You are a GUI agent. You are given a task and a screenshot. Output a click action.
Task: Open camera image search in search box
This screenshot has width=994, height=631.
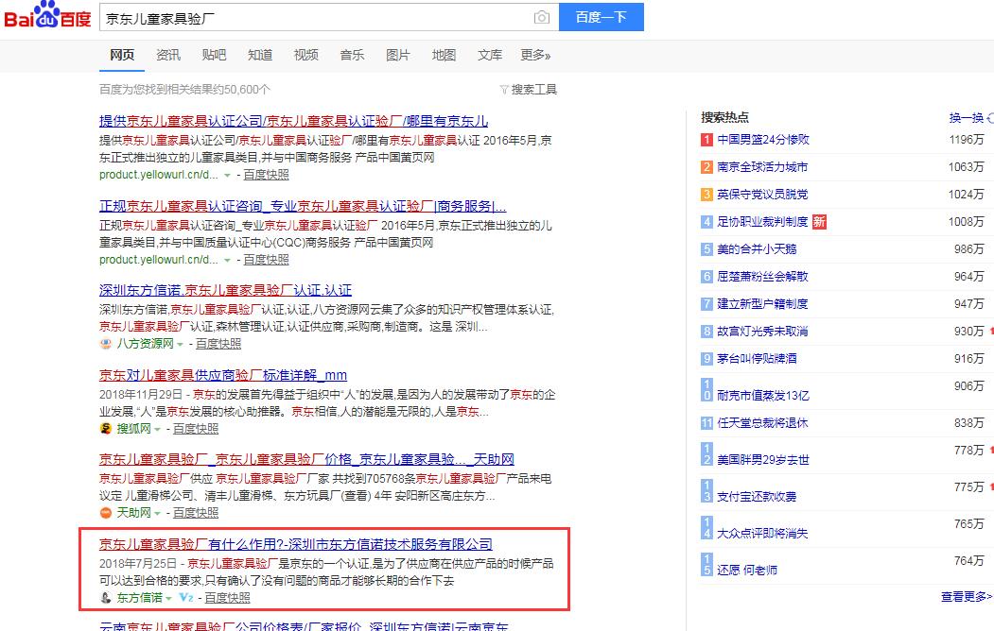[x=541, y=18]
